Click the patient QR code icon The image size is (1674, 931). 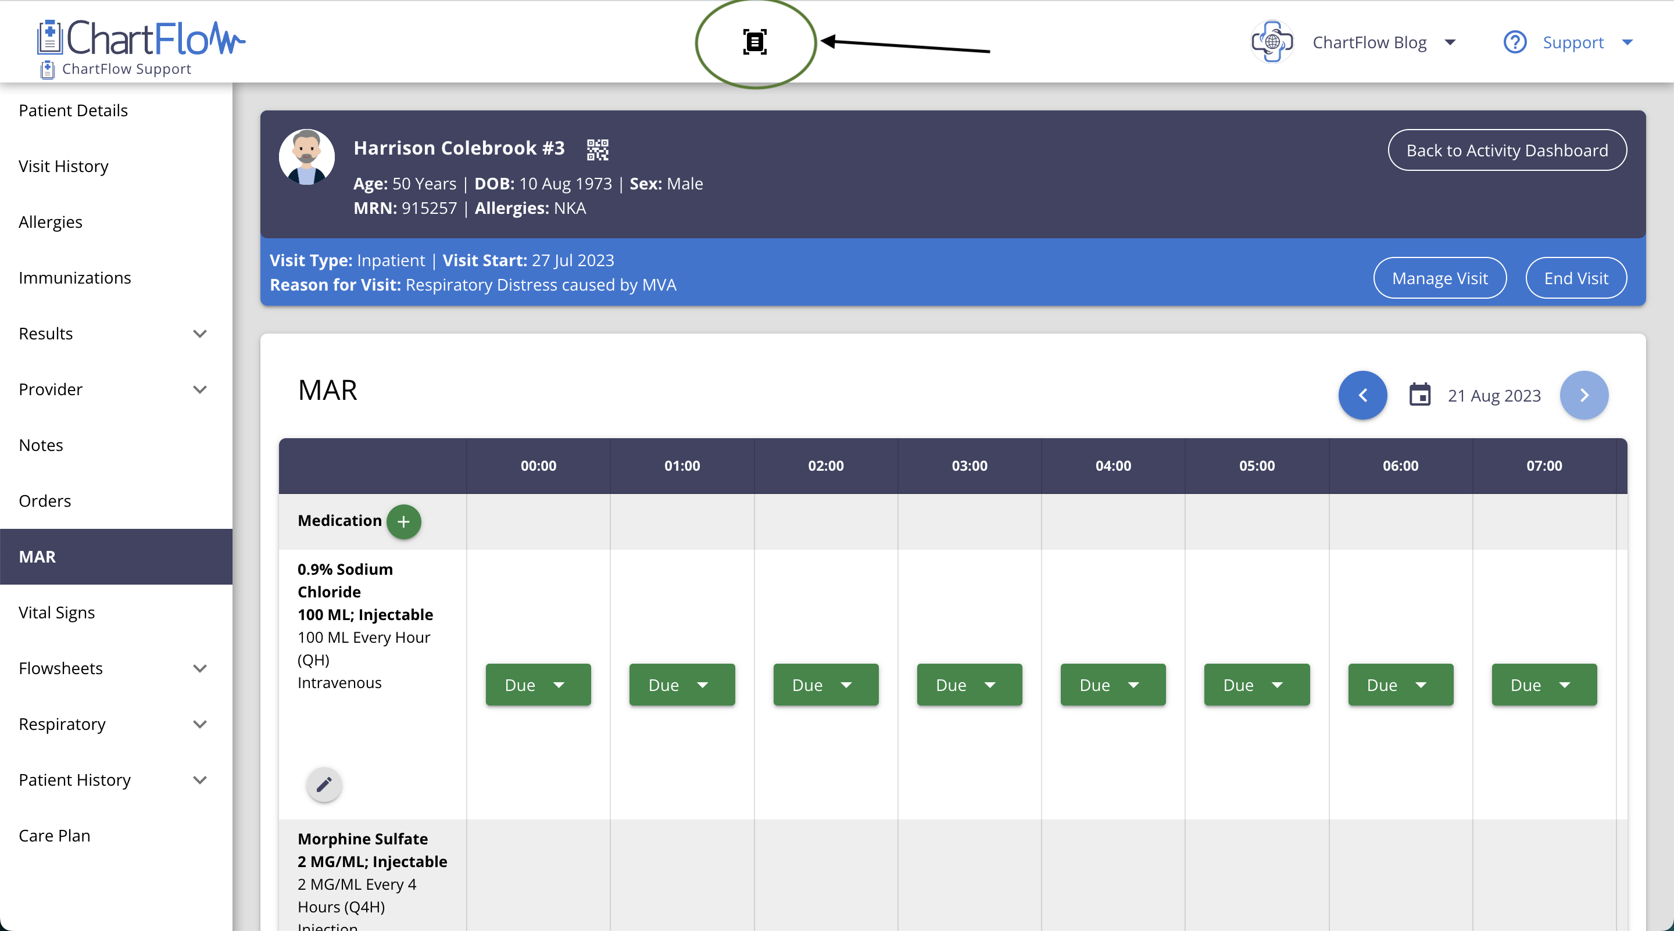(597, 149)
